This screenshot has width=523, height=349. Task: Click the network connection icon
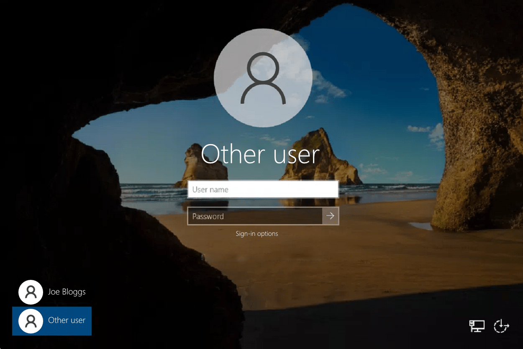point(477,326)
